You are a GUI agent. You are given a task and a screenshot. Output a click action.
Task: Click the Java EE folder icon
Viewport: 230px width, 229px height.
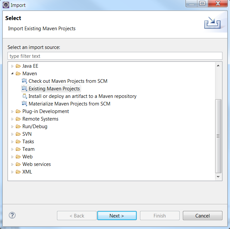(18, 66)
